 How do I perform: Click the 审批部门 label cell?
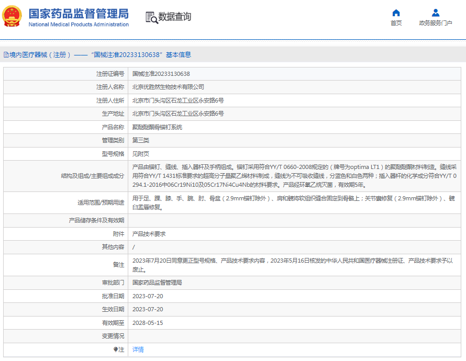click(65, 283)
